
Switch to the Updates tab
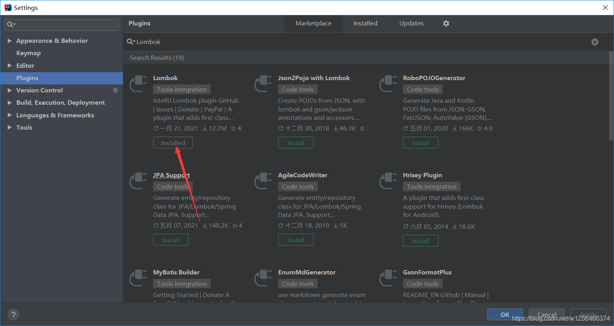tap(411, 23)
